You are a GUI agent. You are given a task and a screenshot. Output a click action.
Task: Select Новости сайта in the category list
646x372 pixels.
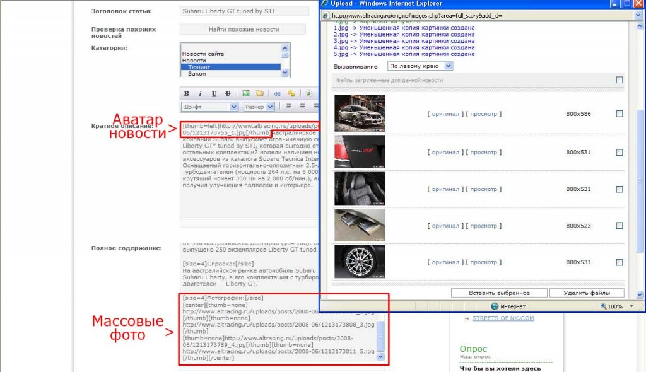231,54
